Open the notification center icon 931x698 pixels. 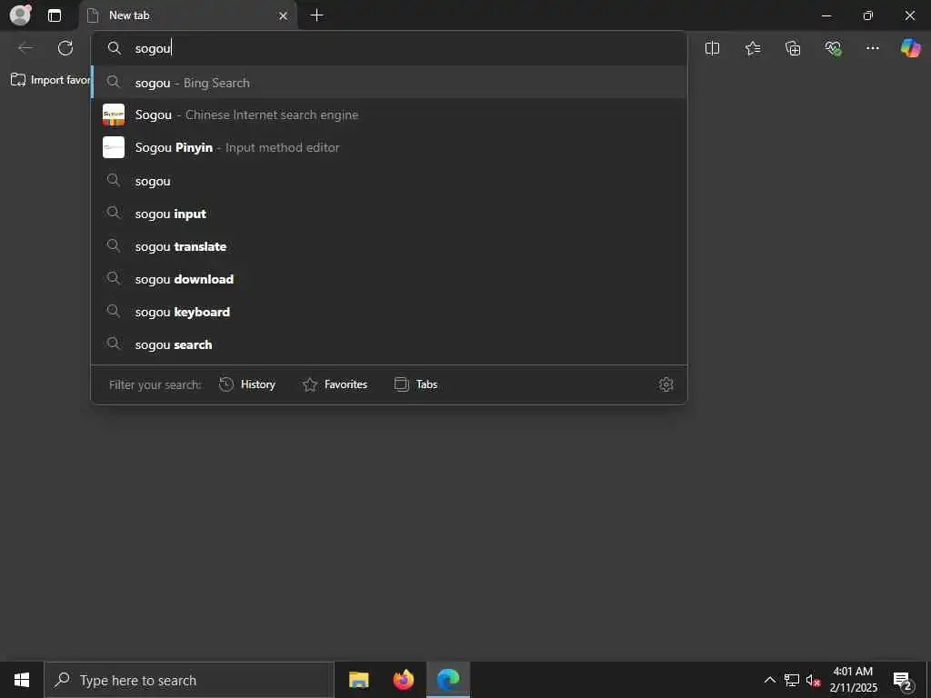(x=903, y=680)
